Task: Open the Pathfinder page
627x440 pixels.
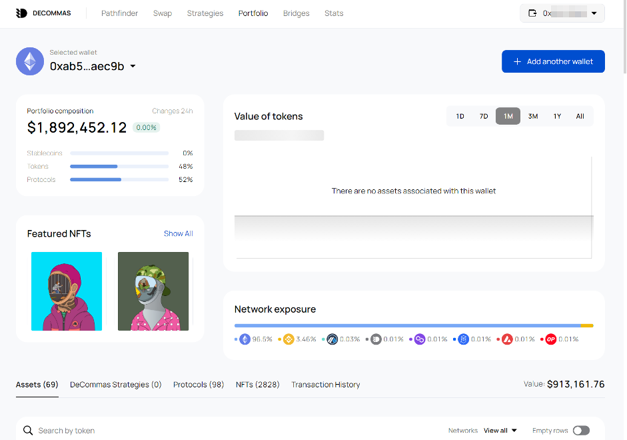Action: [x=119, y=13]
